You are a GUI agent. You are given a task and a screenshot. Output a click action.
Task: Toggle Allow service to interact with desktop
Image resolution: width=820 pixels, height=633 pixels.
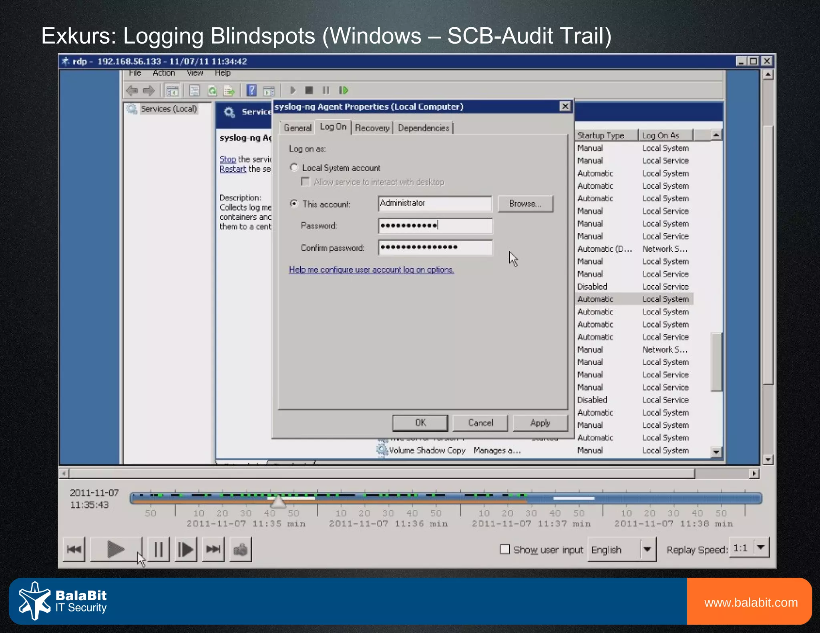pyautogui.click(x=305, y=182)
